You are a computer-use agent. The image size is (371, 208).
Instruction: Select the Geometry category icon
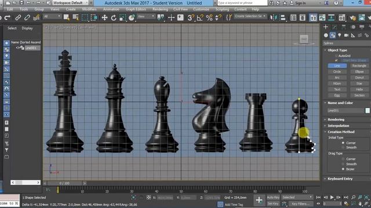coord(326,35)
